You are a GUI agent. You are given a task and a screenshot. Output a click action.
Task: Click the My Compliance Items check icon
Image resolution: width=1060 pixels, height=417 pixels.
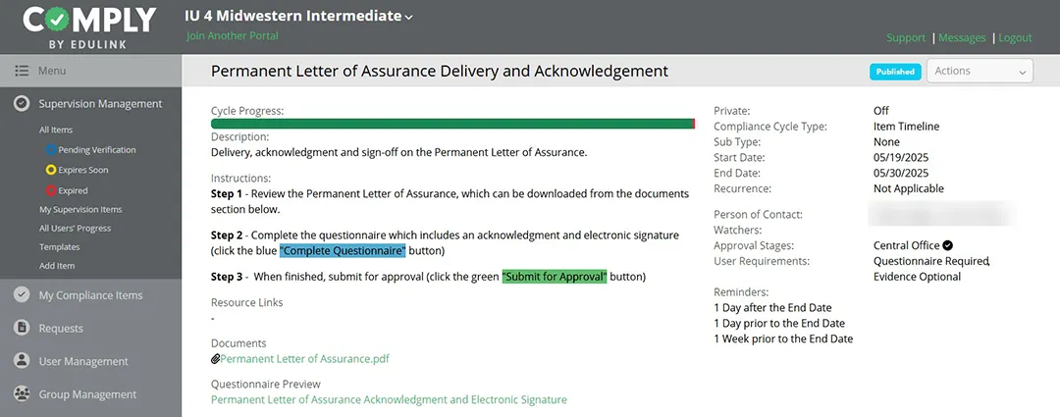pyautogui.click(x=22, y=294)
